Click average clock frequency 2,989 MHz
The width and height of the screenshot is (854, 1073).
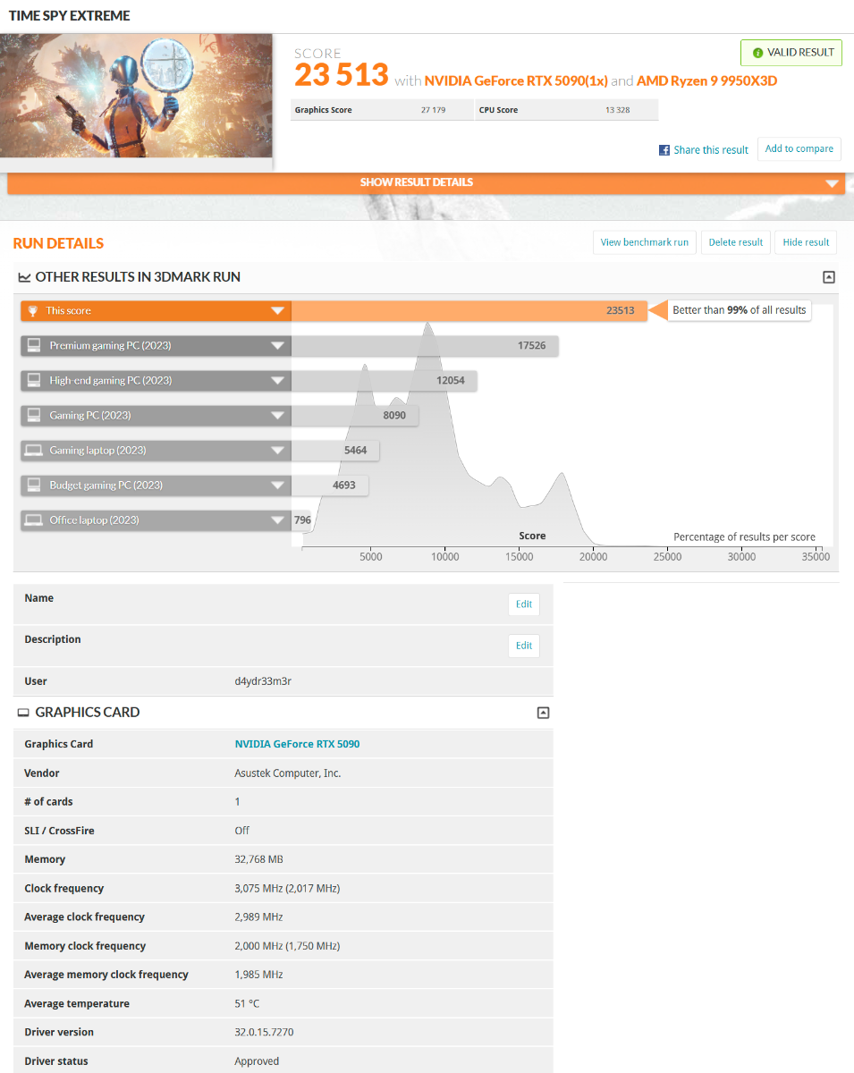(x=258, y=917)
